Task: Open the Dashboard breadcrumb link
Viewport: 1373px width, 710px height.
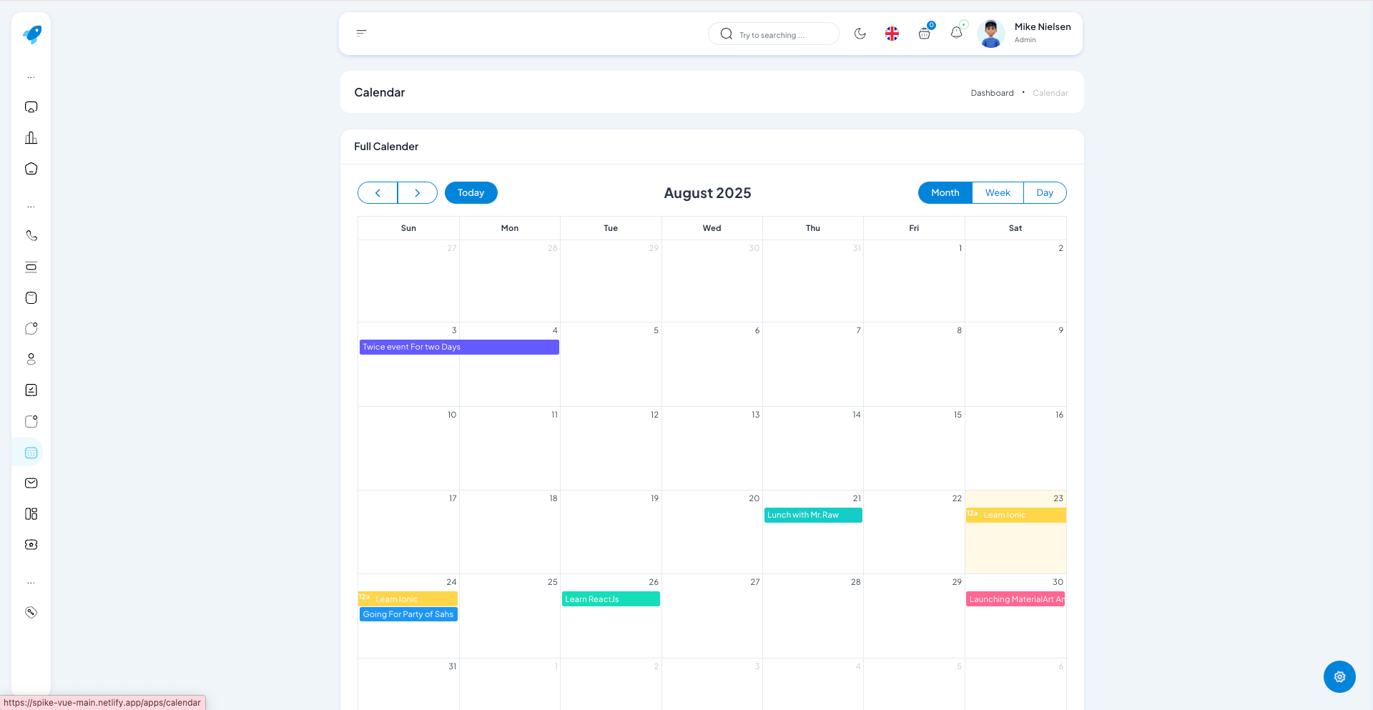Action: point(992,92)
